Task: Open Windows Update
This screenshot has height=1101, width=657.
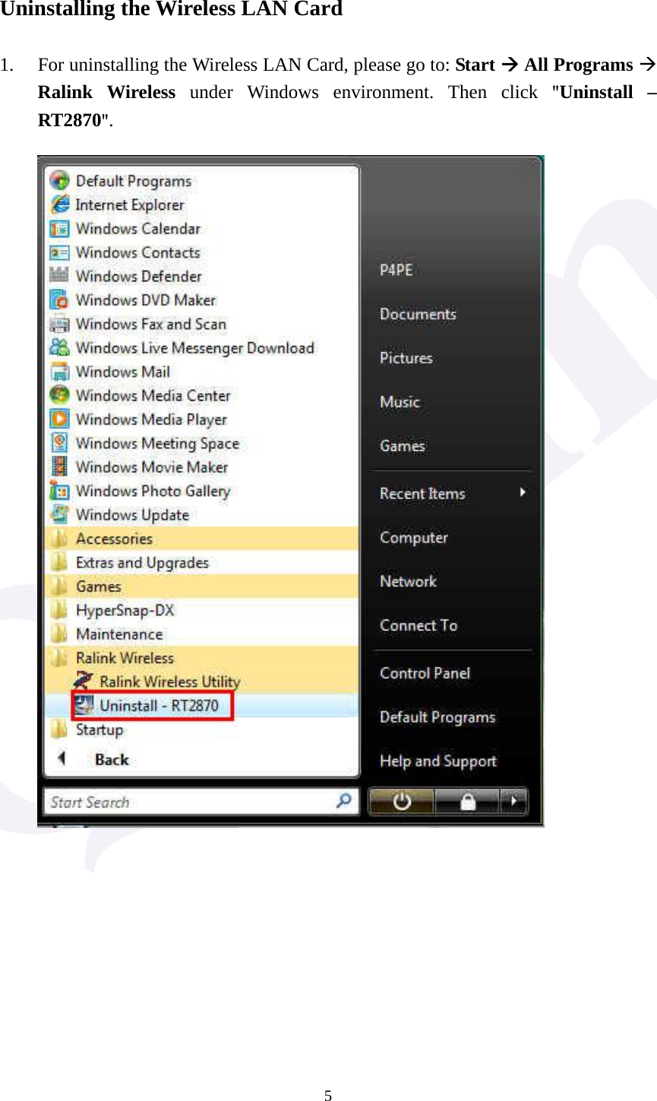Action: (131, 514)
